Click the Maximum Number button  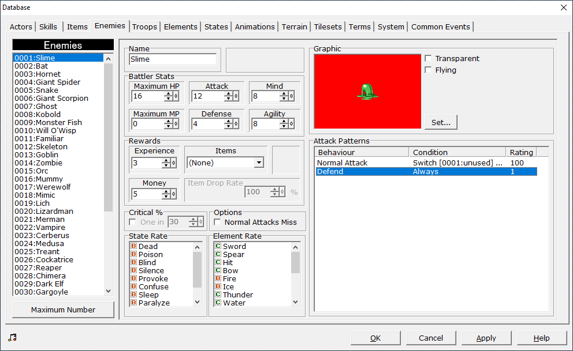[62, 310]
